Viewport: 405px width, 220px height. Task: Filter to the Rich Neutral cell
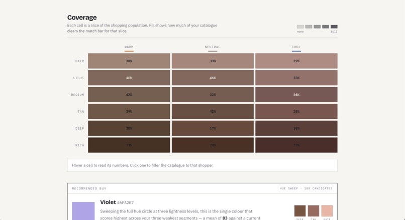pos(213,145)
